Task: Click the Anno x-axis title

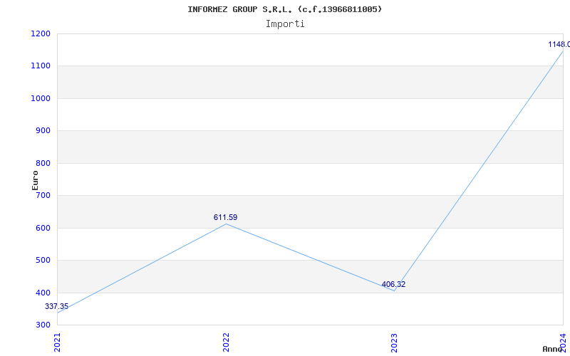Action: point(552,349)
